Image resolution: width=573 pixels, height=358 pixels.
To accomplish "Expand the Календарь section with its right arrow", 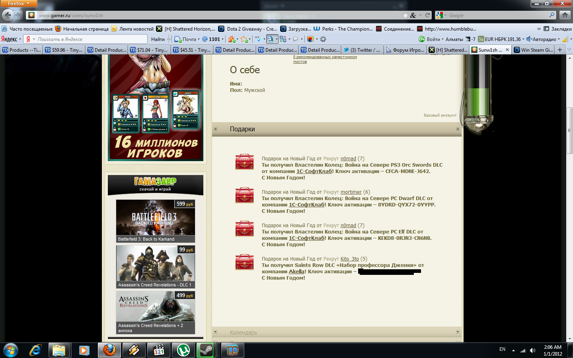I will 458,332.
